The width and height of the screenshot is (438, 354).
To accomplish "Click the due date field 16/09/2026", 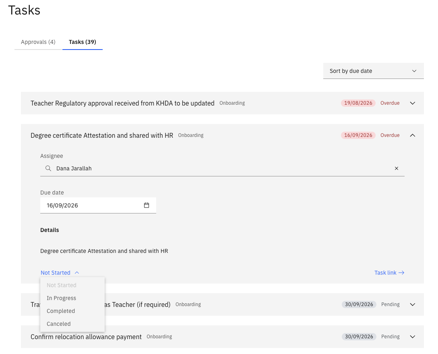I will coord(98,205).
